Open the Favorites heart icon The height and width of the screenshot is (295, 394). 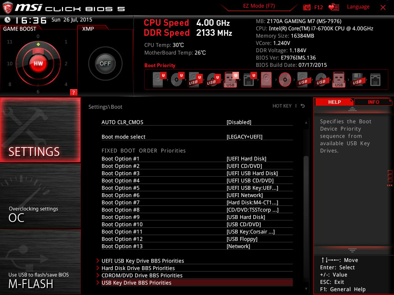pyautogui.click(x=334, y=7)
